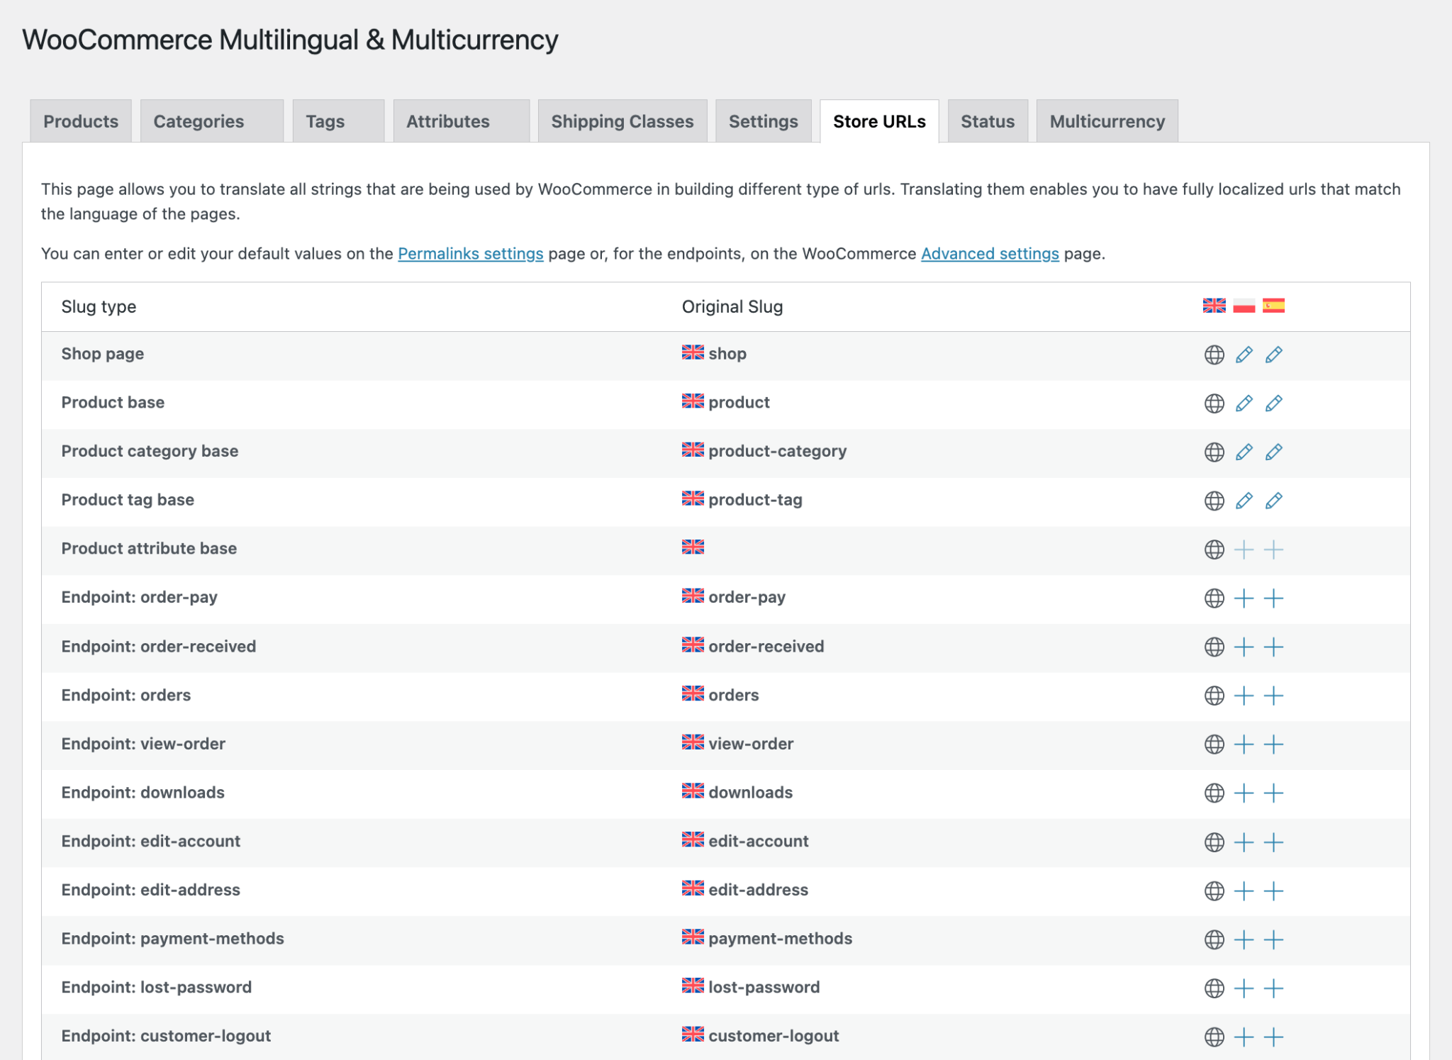Edit the Polish translation of the shop slug
The height and width of the screenshot is (1060, 1452).
[x=1244, y=354]
